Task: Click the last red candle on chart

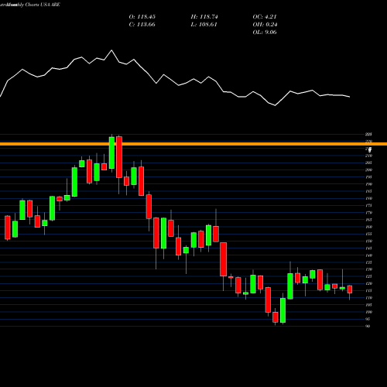Action: [350, 289]
